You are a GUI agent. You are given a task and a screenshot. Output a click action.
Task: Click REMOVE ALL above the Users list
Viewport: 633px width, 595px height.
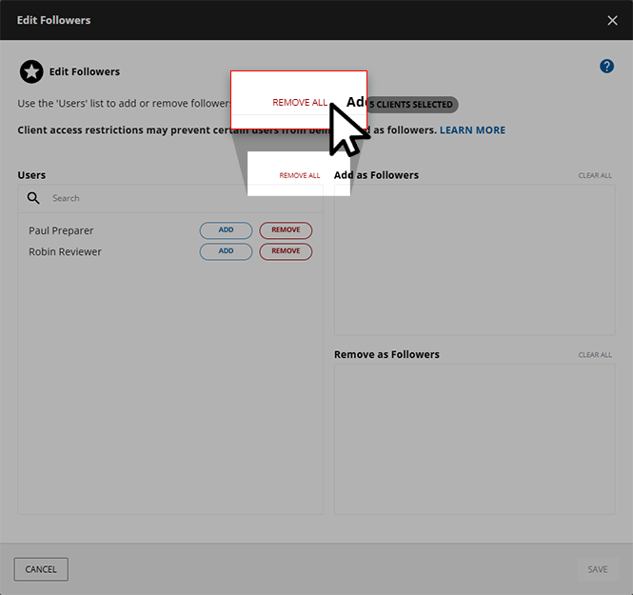pos(300,175)
